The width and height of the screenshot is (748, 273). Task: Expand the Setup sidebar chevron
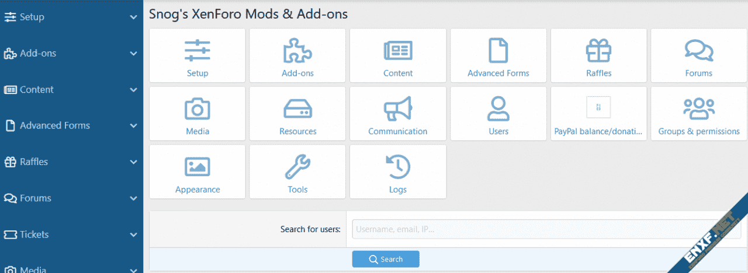[x=133, y=17]
